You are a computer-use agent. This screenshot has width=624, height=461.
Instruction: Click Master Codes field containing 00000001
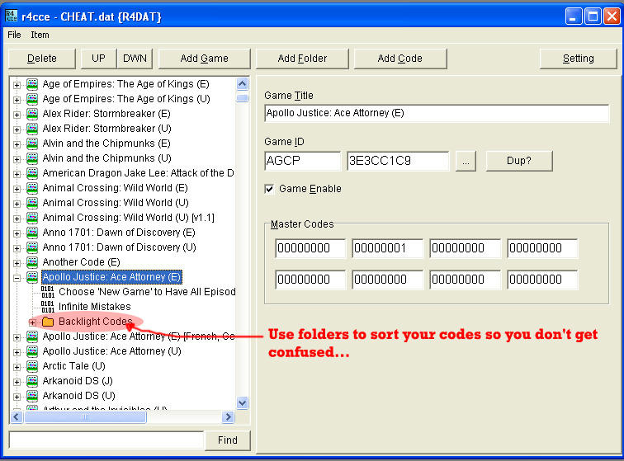[x=388, y=248]
